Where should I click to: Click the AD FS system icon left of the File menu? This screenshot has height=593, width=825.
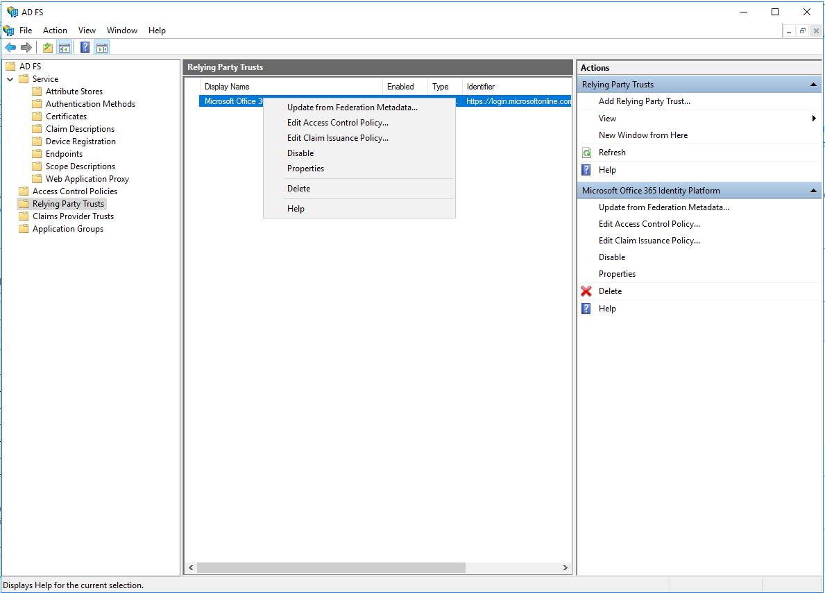pyautogui.click(x=8, y=31)
